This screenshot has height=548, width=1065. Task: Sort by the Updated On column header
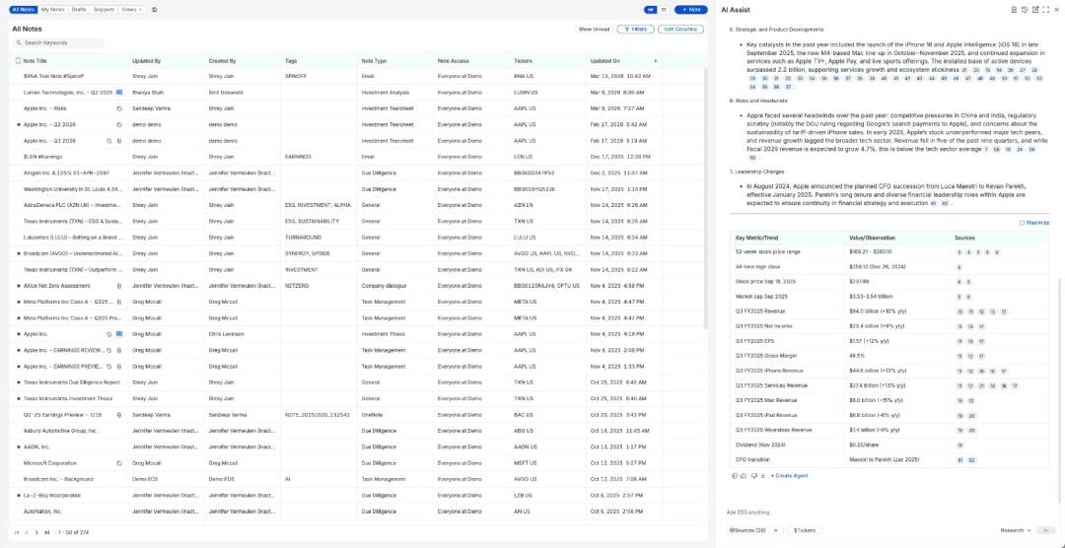605,61
